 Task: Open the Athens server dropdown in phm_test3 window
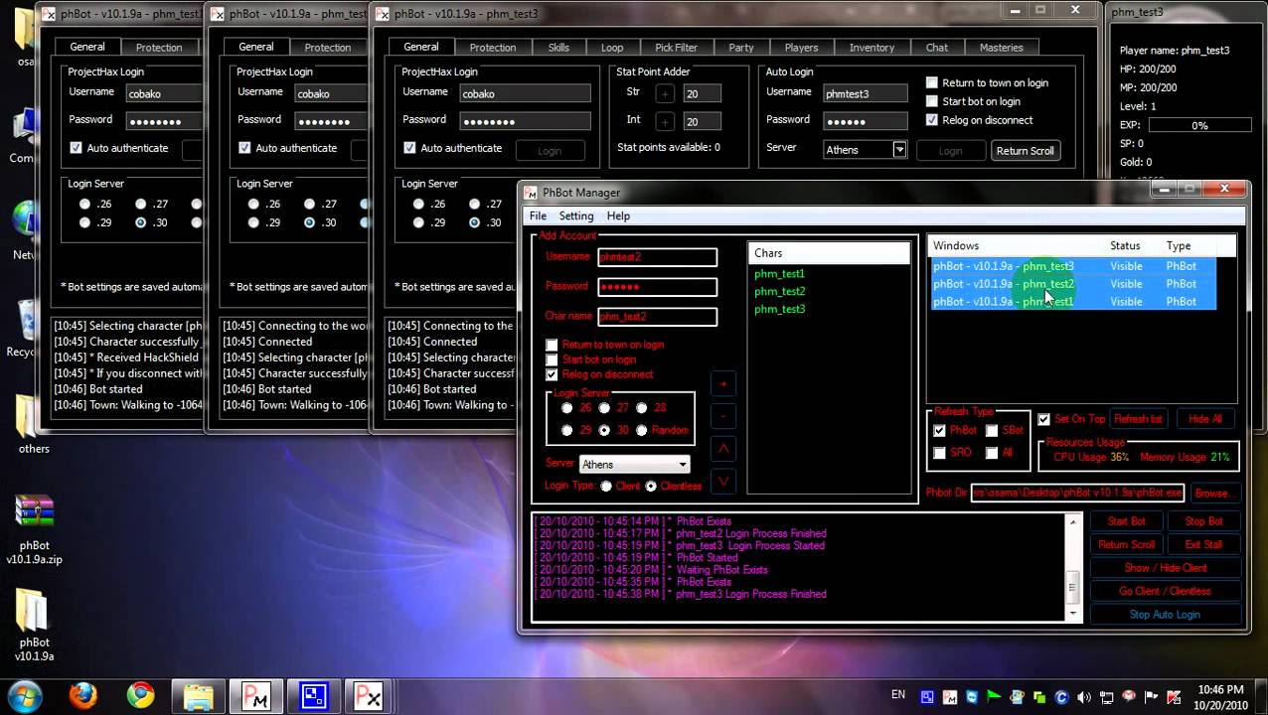point(899,150)
